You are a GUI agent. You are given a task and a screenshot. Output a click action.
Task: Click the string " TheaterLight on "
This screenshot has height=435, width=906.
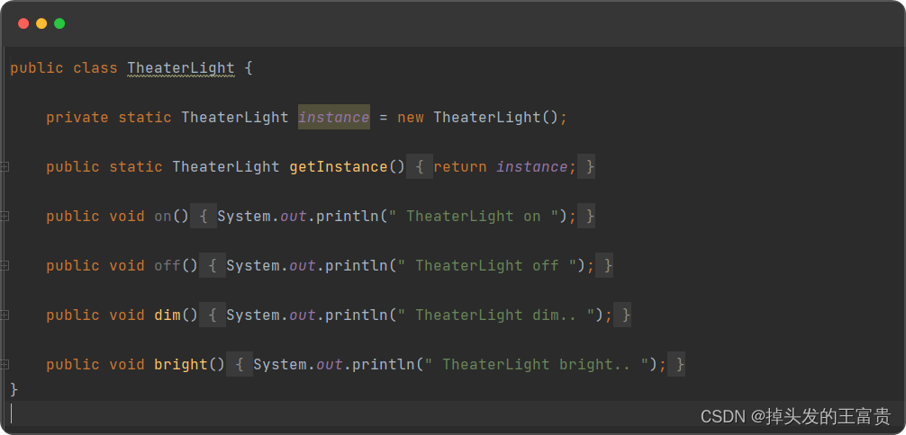pos(473,217)
